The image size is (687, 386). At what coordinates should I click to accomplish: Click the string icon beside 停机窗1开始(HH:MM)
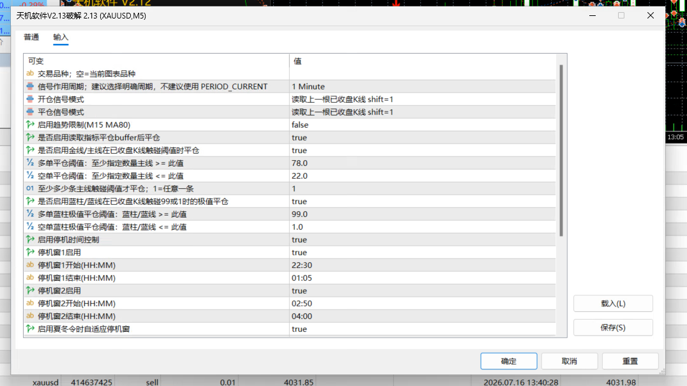tap(30, 265)
